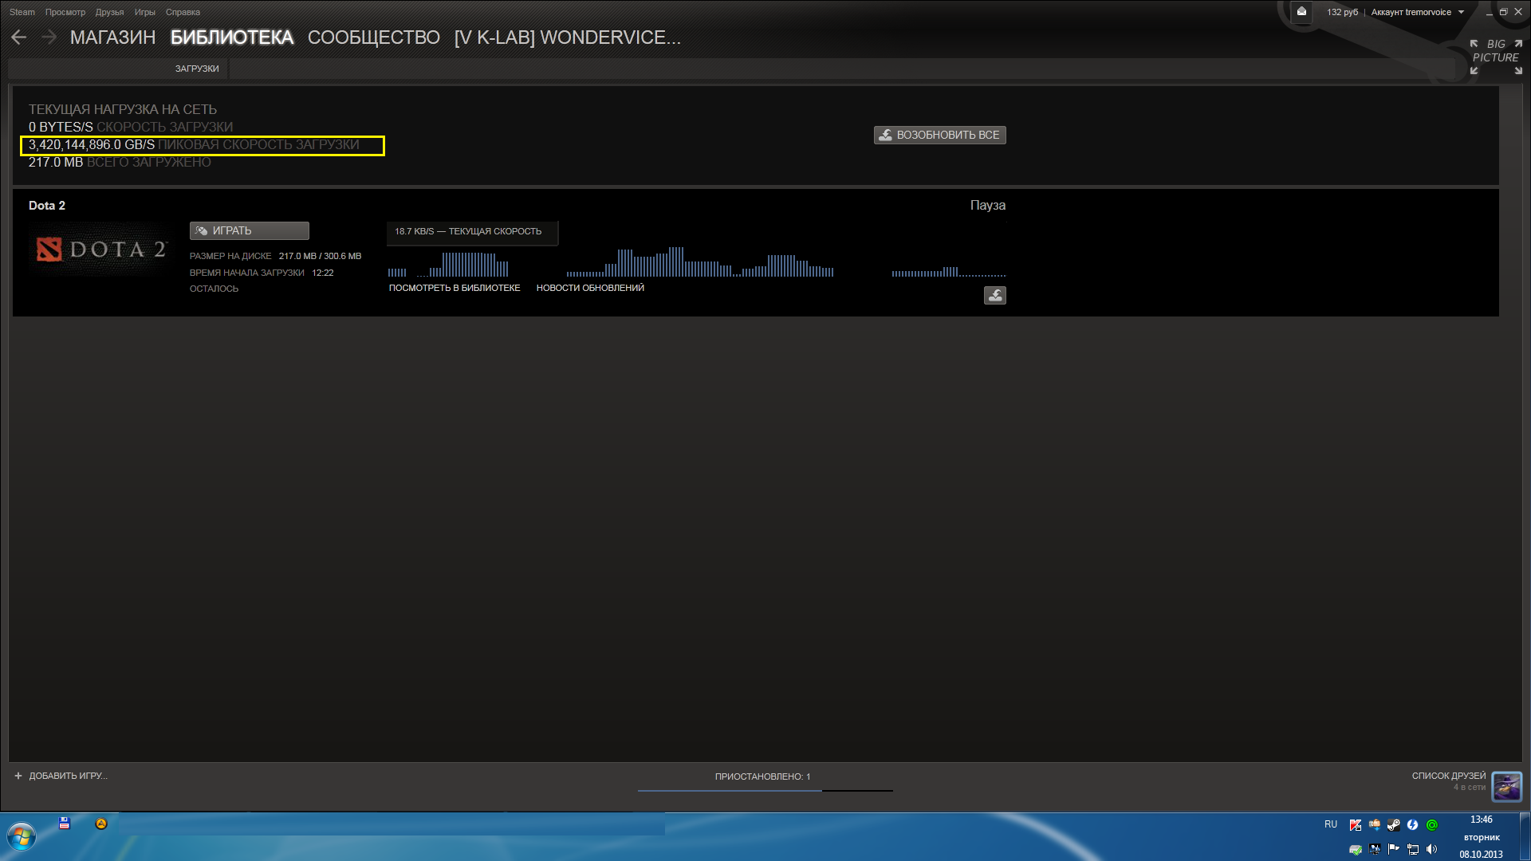The image size is (1531, 861).
Task: Click the Daemon Tools lightning tray icon
Action: point(1413,825)
